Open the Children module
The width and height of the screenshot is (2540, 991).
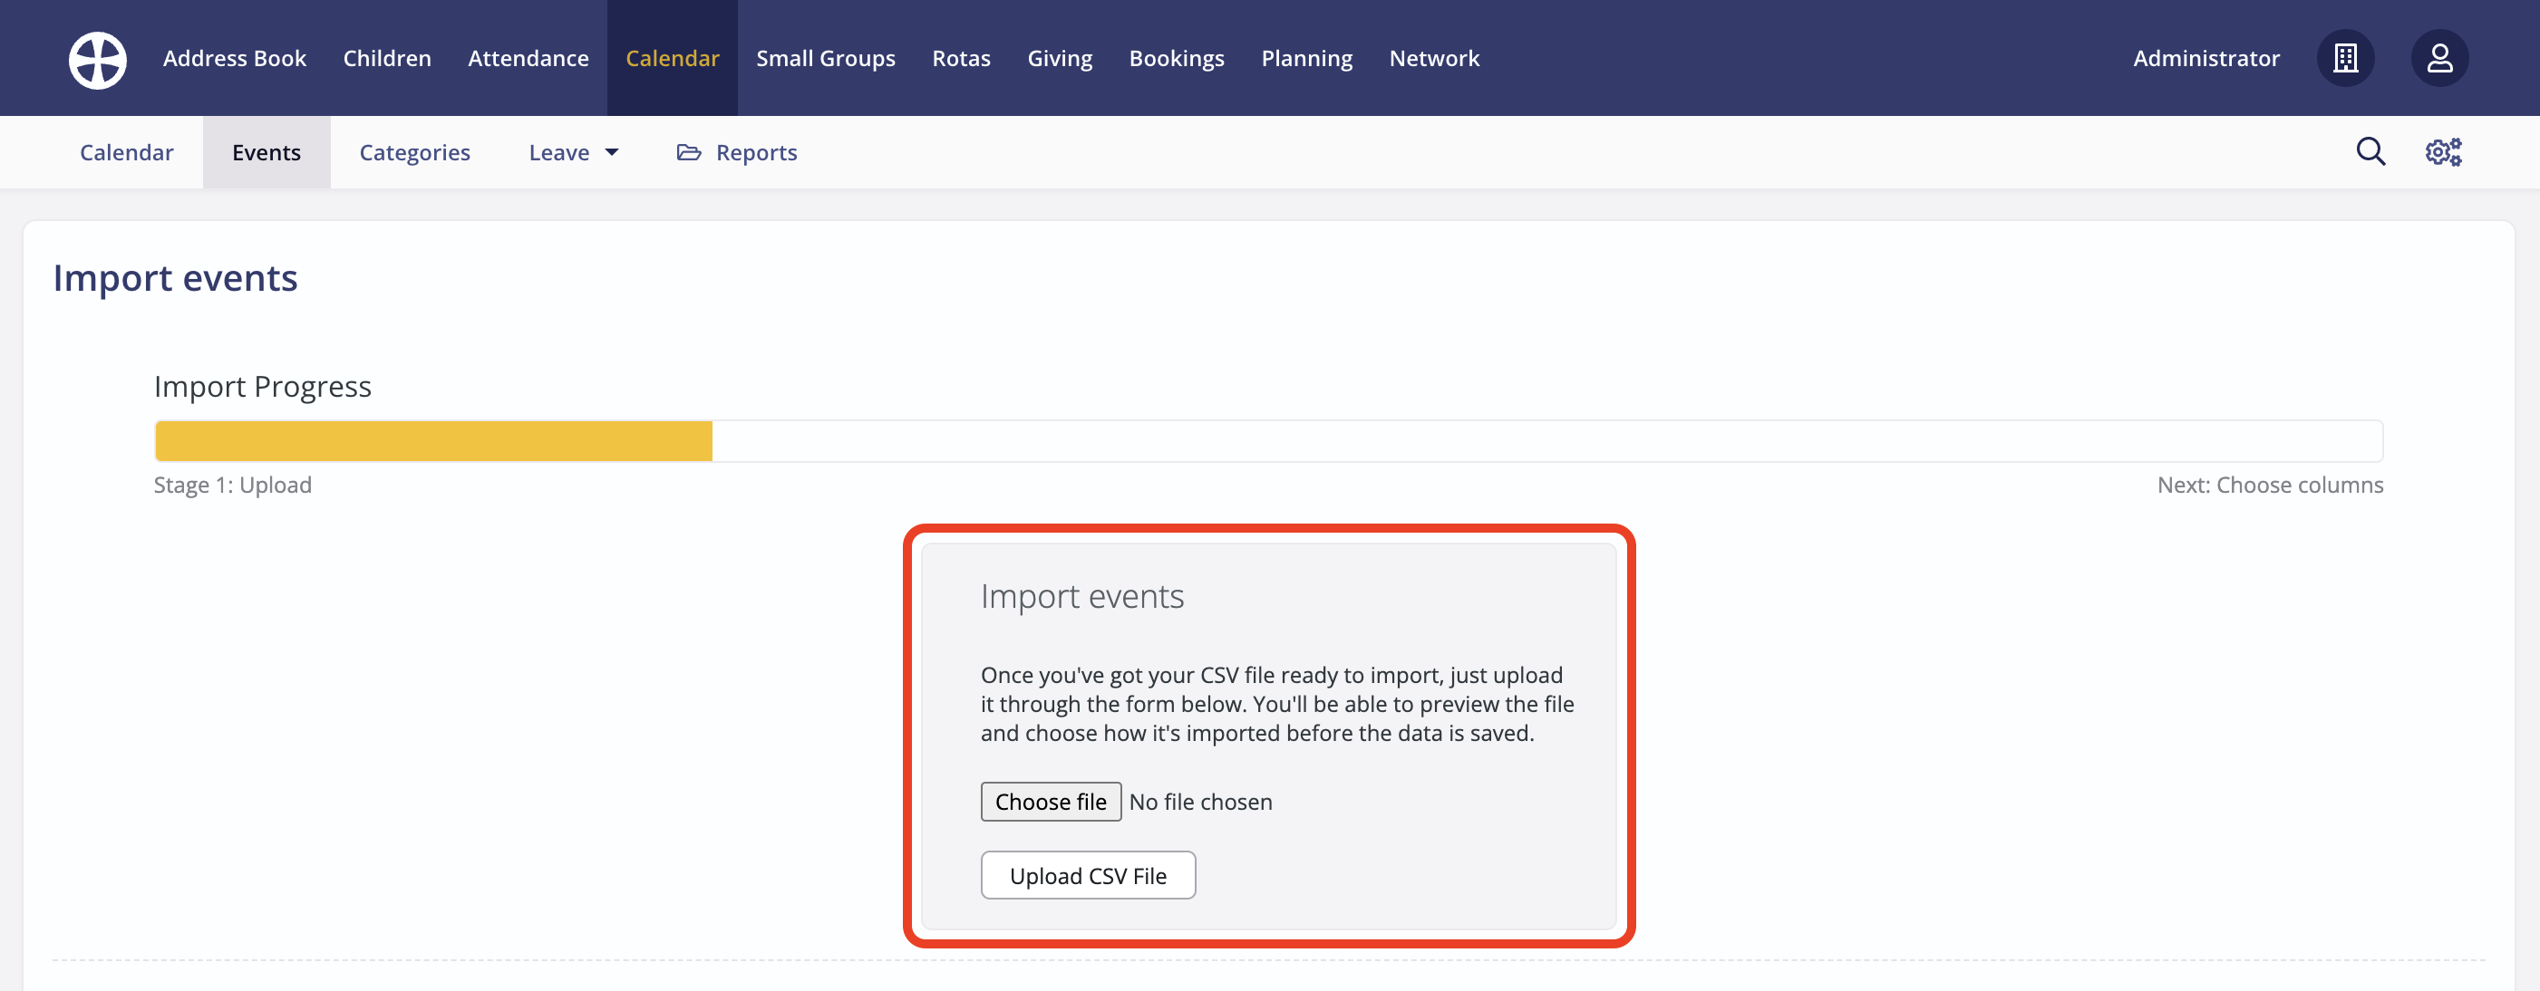pos(386,58)
